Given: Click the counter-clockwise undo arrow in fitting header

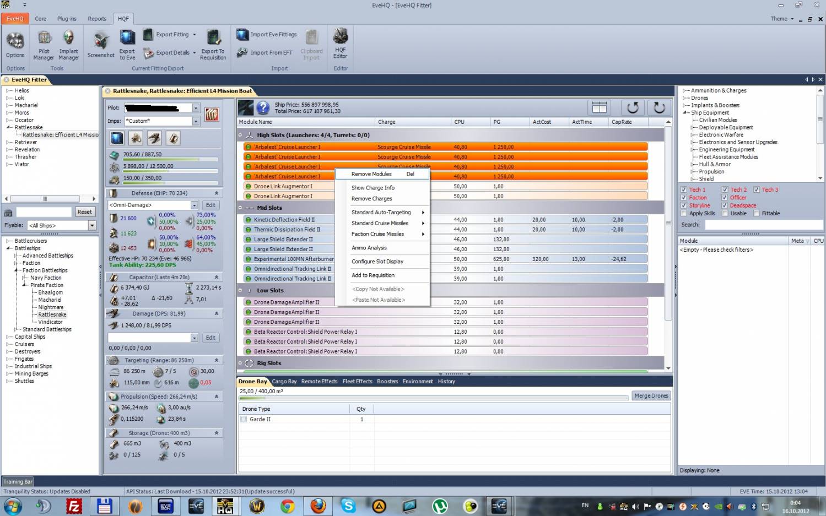Looking at the screenshot, I should tap(633, 107).
